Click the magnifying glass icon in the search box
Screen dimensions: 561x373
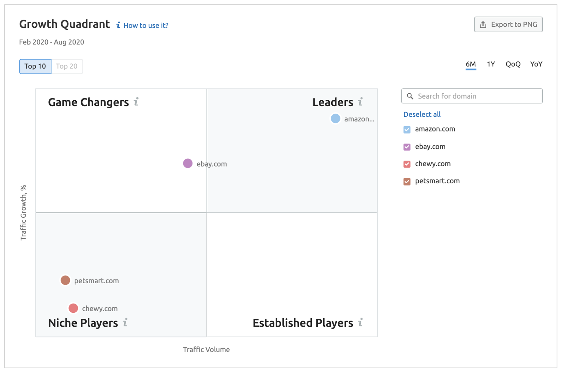tap(410, 96)
